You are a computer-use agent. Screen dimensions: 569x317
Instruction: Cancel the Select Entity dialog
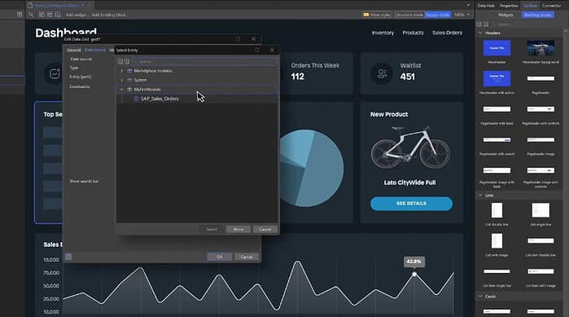coord(265,230)
